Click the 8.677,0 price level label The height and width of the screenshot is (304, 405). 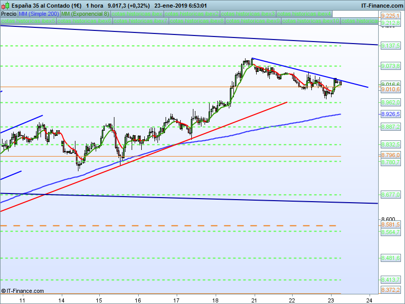click(x=390, y=195)
